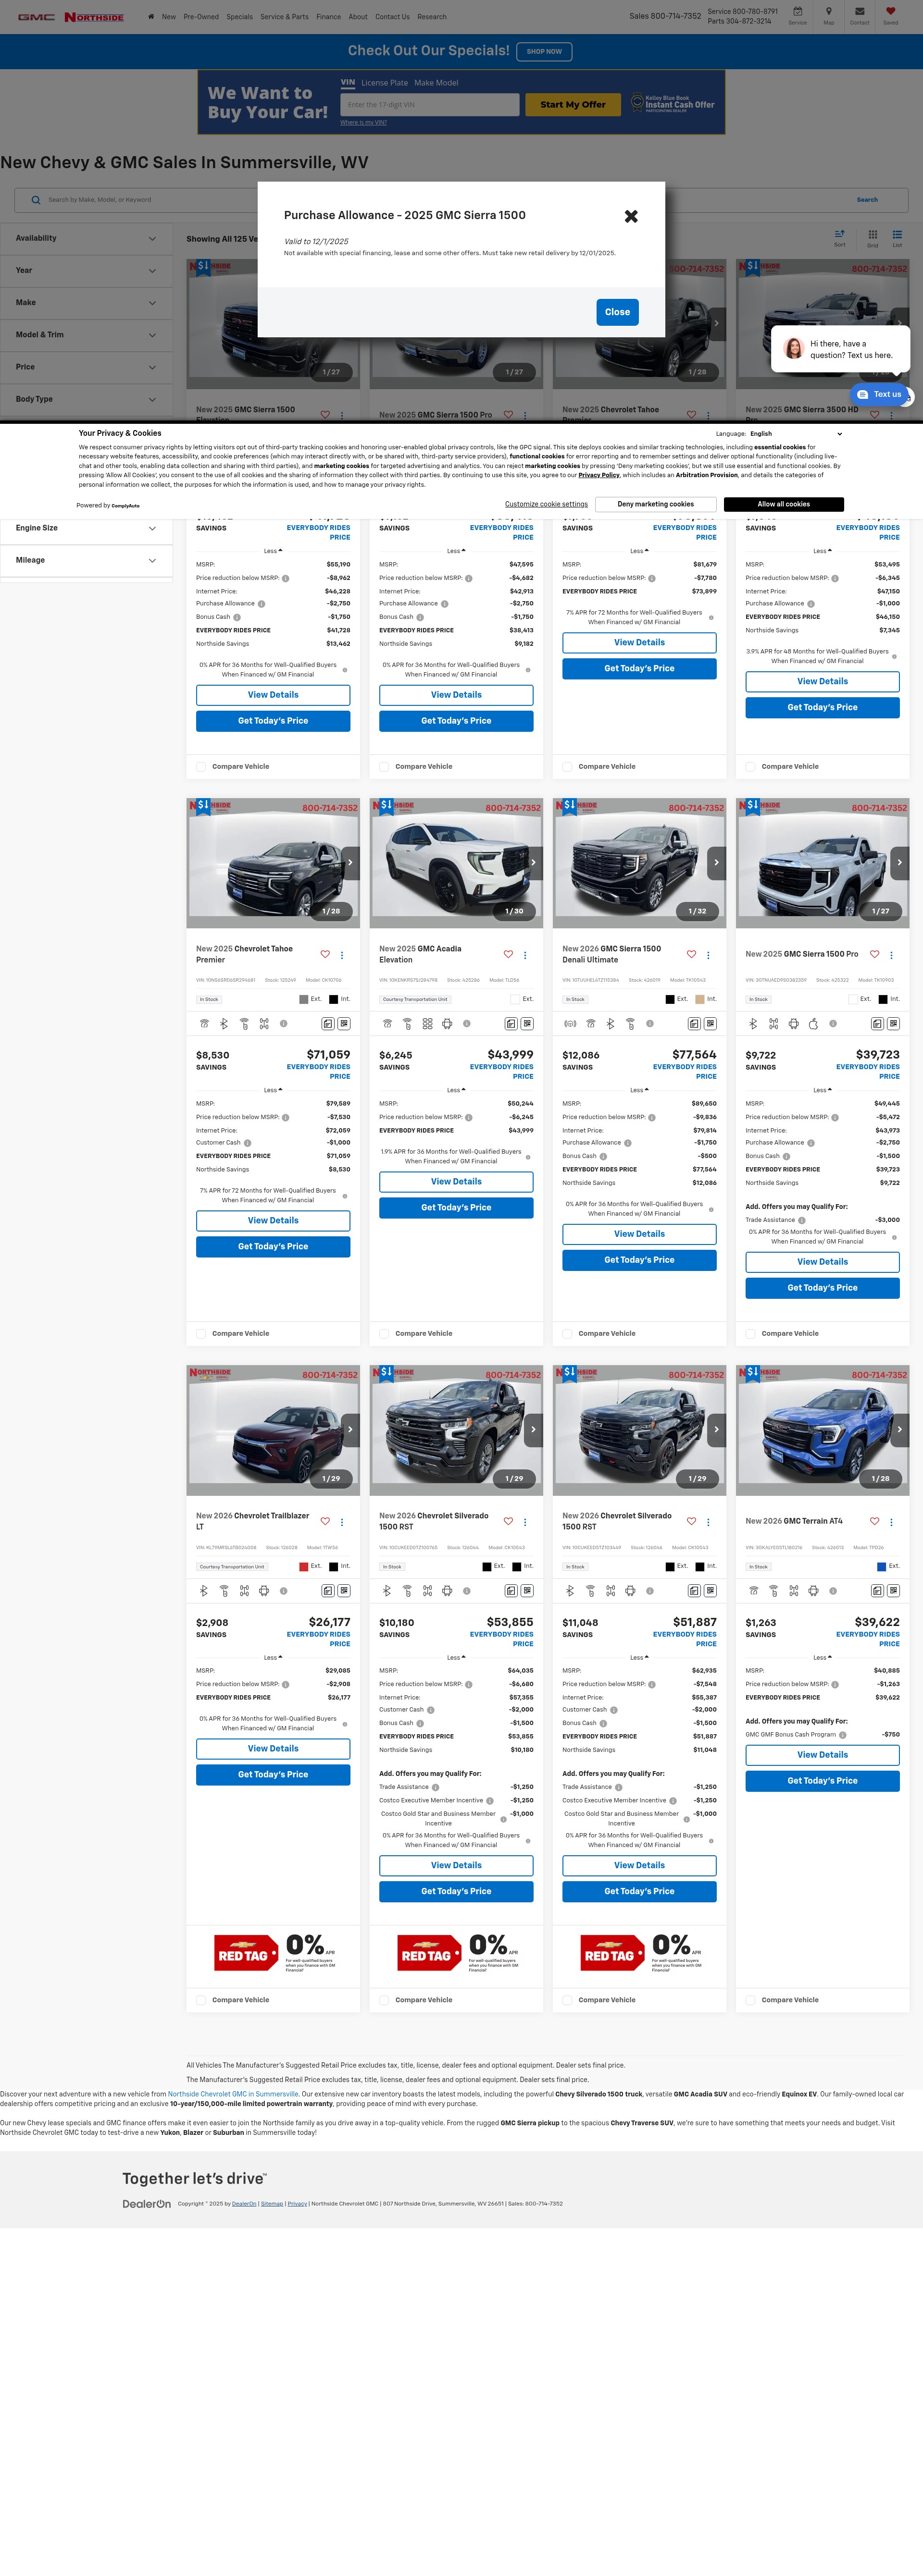
Task: Open the Saved vehicles heart icon in header
Action: point(890,12)
